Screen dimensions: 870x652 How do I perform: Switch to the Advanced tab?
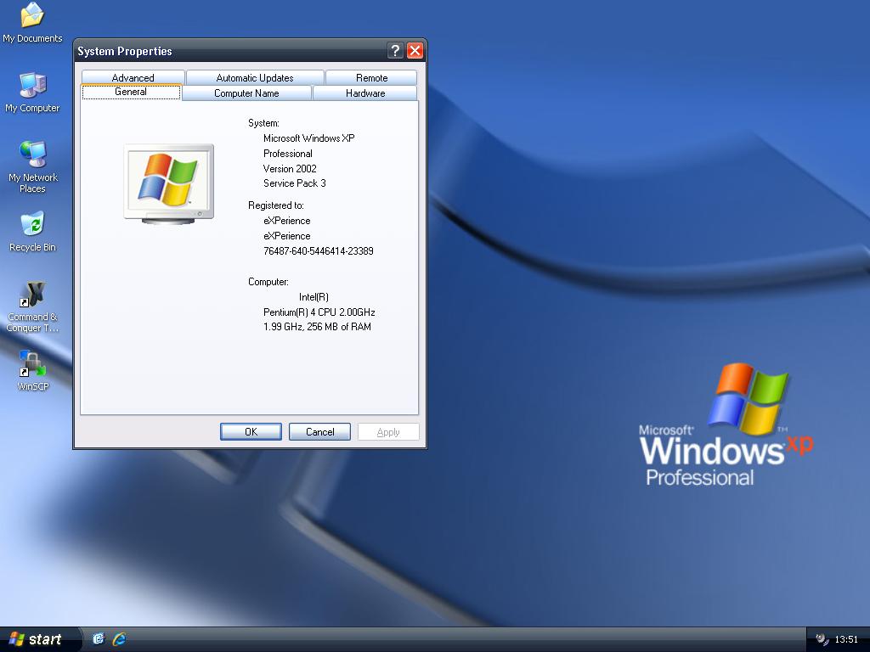(133, 77)
